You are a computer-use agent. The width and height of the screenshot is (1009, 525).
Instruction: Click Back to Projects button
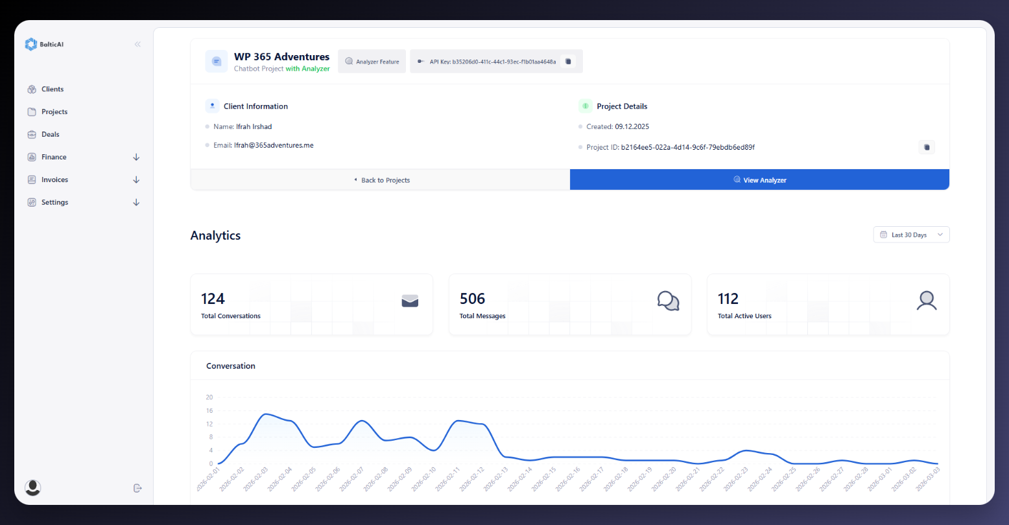point(381,180)
